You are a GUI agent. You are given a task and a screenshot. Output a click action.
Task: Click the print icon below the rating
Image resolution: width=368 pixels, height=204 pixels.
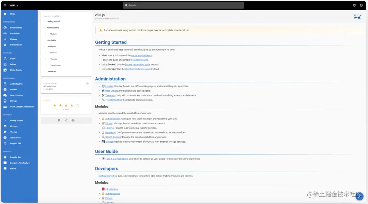click(x=73, y=120)
